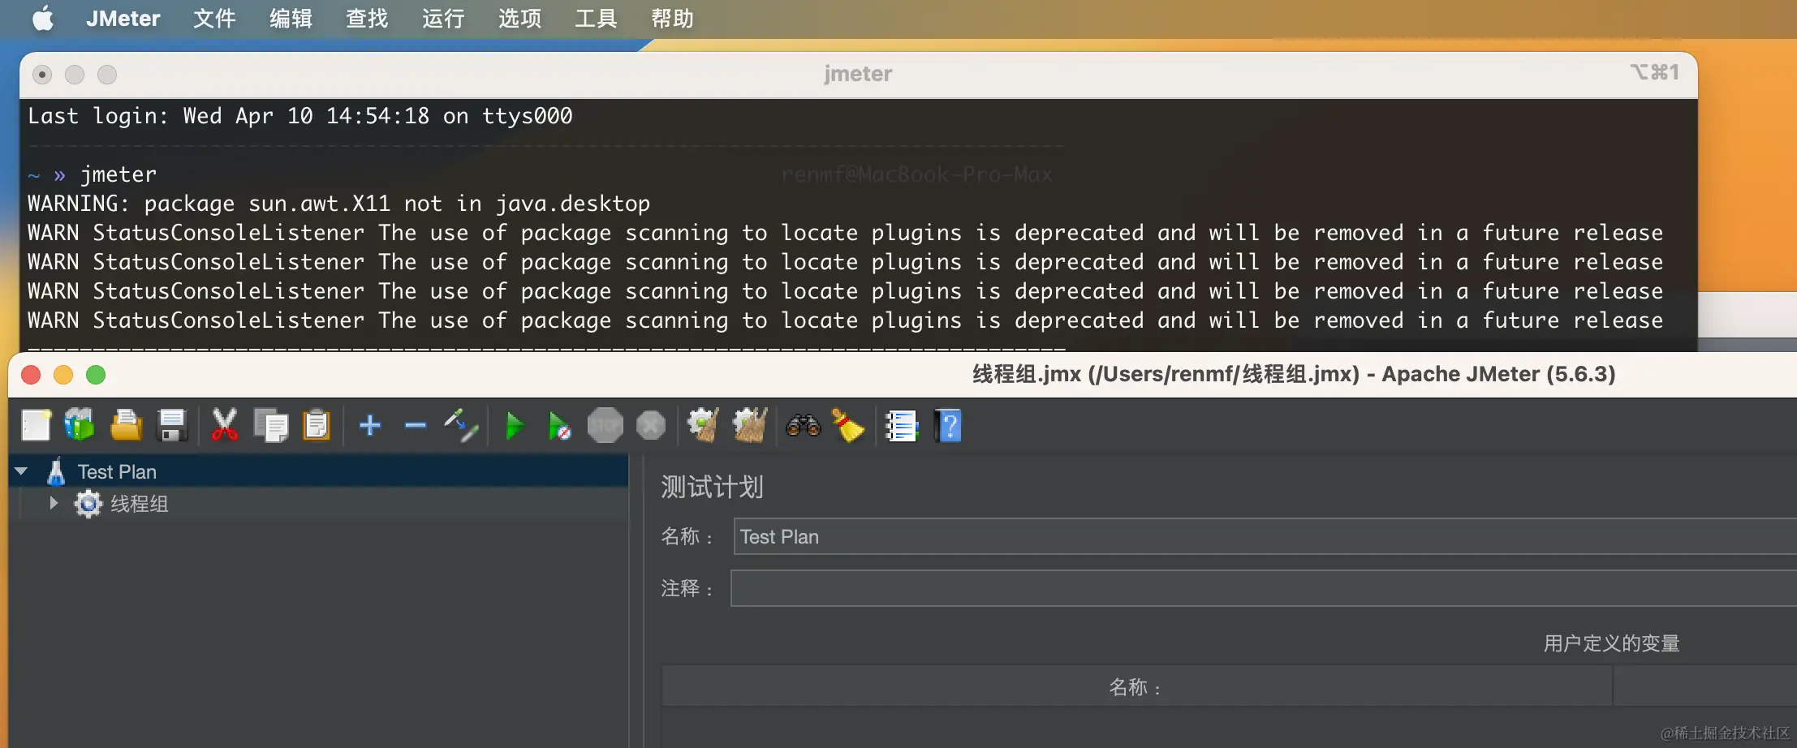Image resolution: width=1797 pixels, height=748 pixels.
Task: Minimize the JMeter window with yellow button
Action: pyautogui.click(x=63, y=375)
